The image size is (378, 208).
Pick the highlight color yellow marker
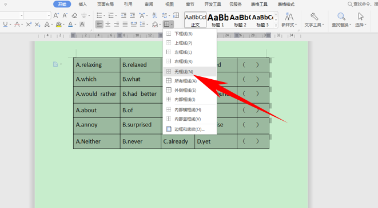point(58,25)
